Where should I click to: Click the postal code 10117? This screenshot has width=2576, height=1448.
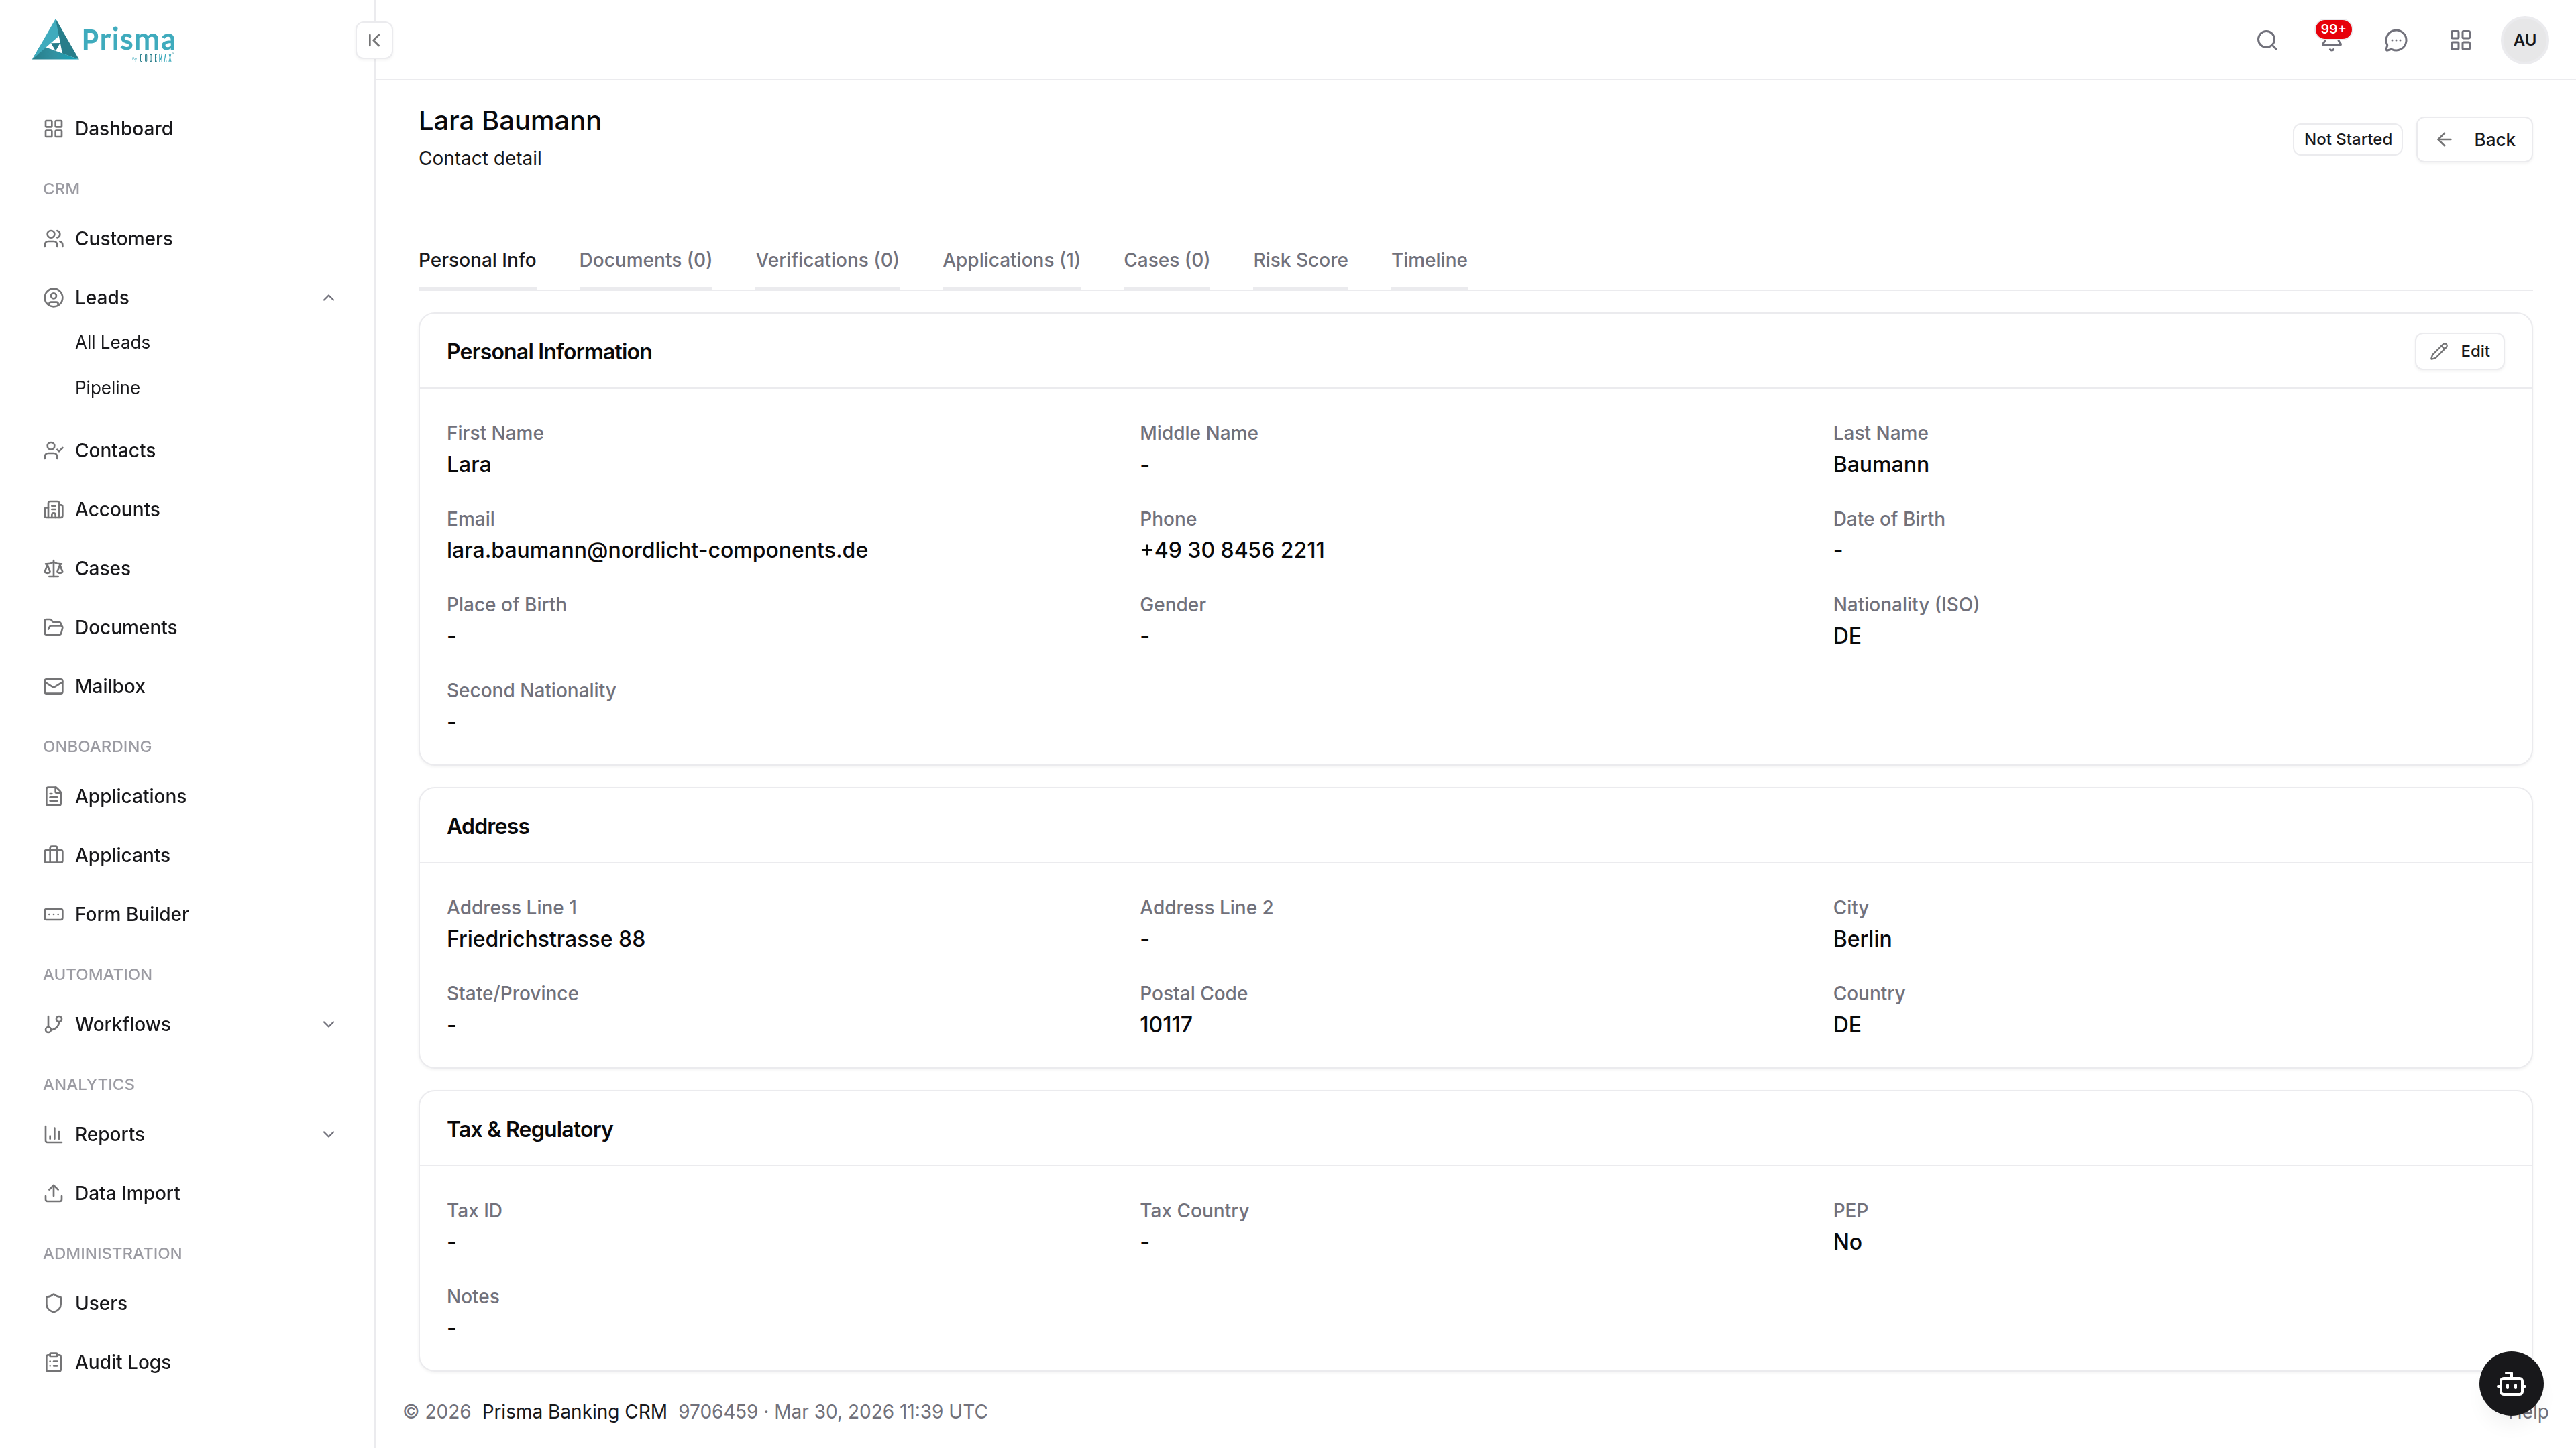pyautogui.click(x=1166, y=1025)
